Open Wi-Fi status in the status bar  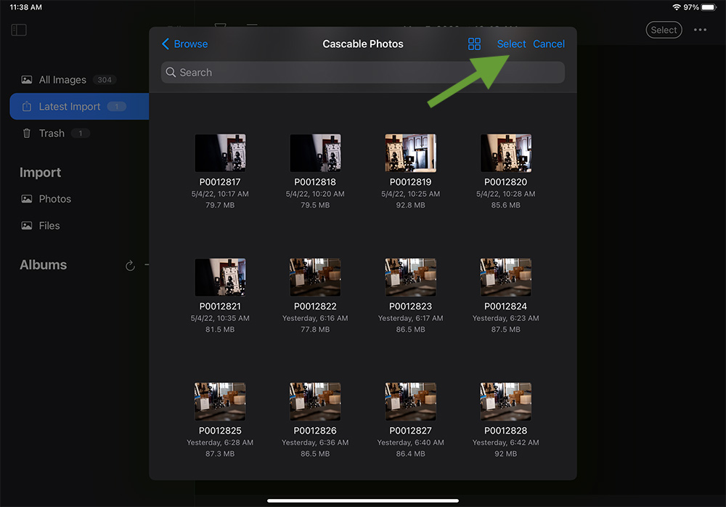677,7
